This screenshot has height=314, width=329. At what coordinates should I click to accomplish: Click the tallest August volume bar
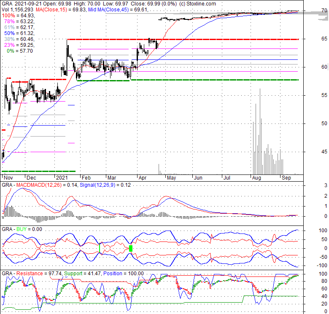pos(260,132)
